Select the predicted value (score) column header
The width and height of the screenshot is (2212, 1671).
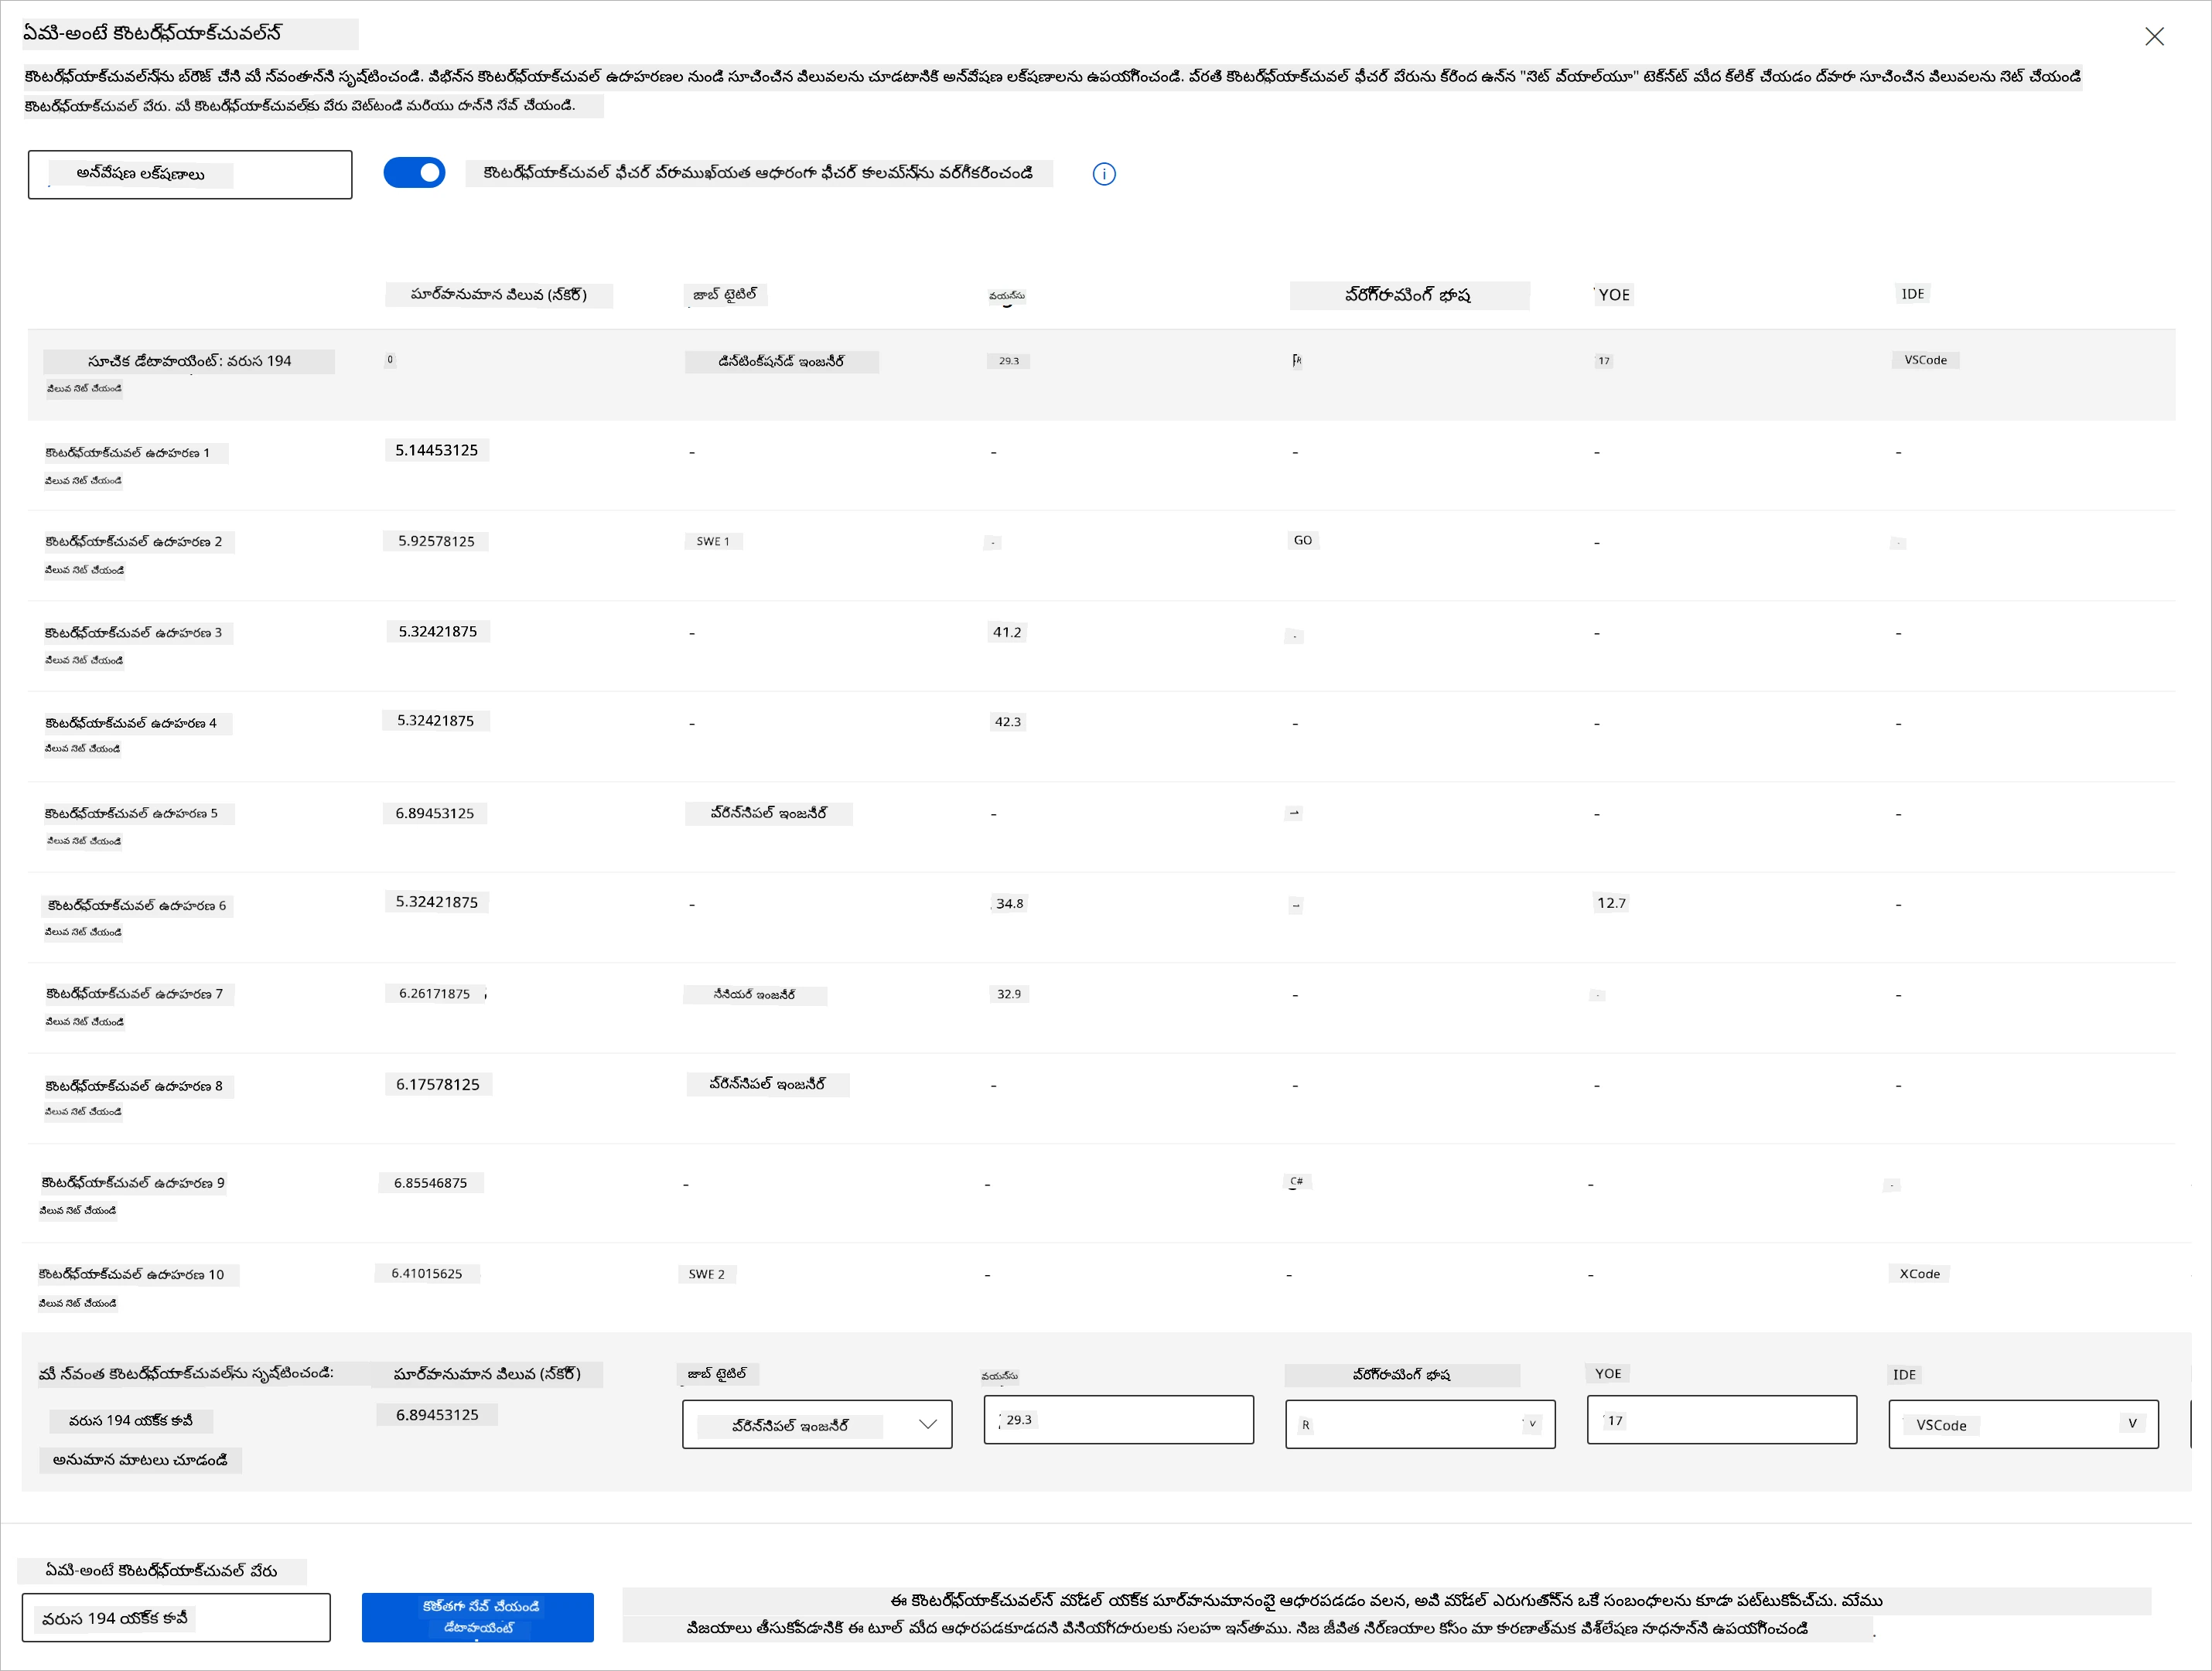[x=499, y=295]
